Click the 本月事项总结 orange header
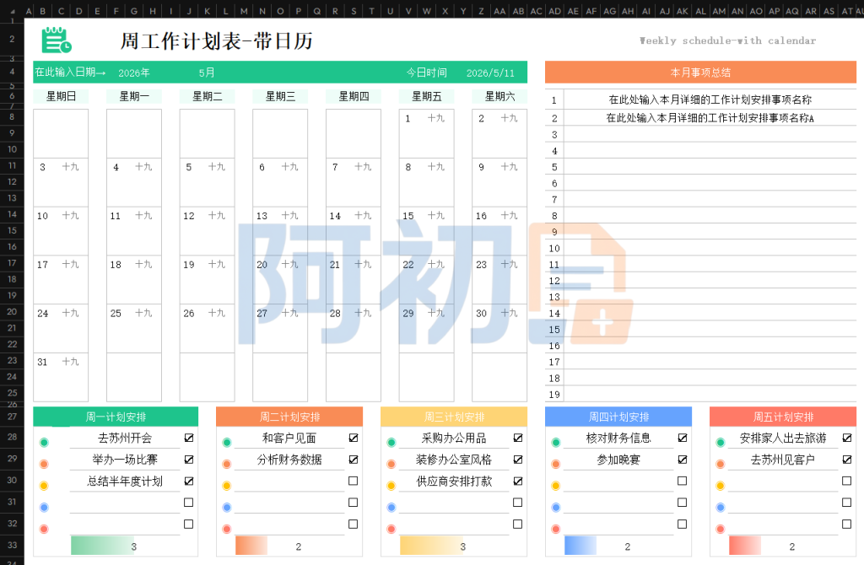Screen dimensions: 864x565 tap(700, 73)
